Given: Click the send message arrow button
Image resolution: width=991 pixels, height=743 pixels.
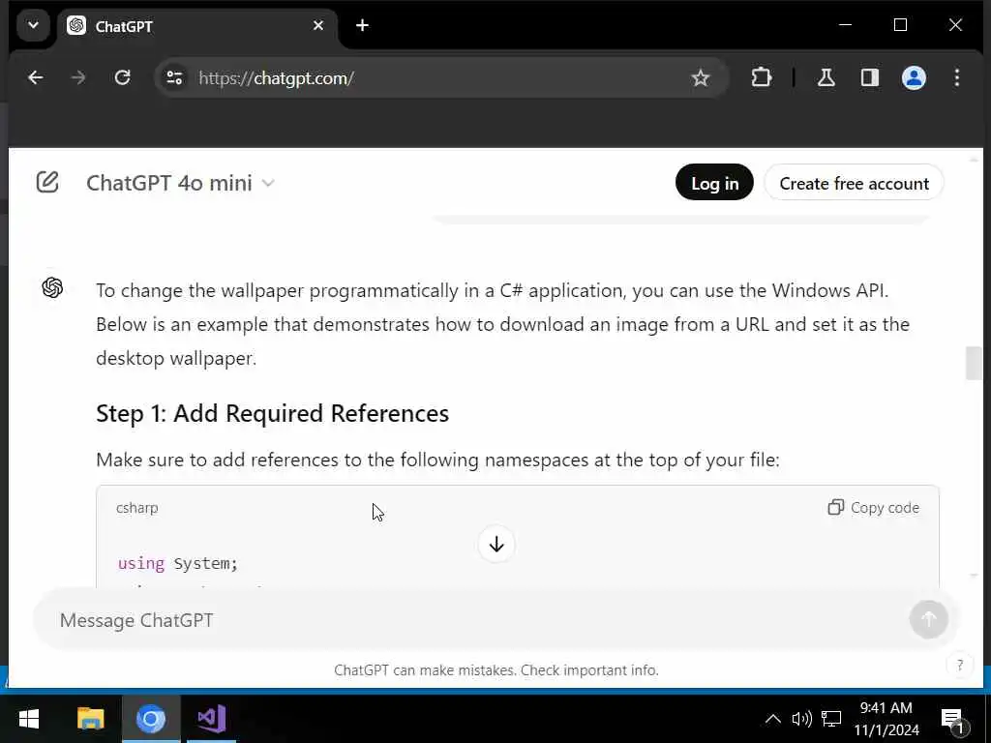Looking at the screenshot, I should [x=928, y=619].
